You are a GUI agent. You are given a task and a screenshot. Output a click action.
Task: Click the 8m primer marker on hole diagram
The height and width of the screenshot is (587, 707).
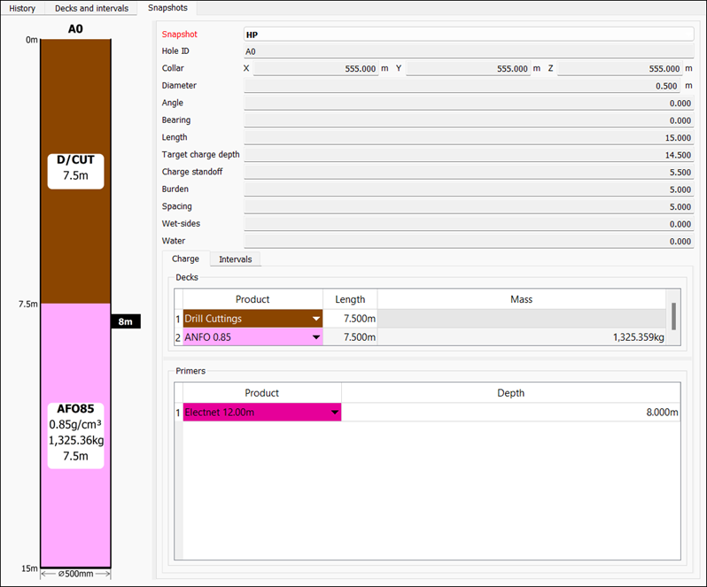pos(126,321)
